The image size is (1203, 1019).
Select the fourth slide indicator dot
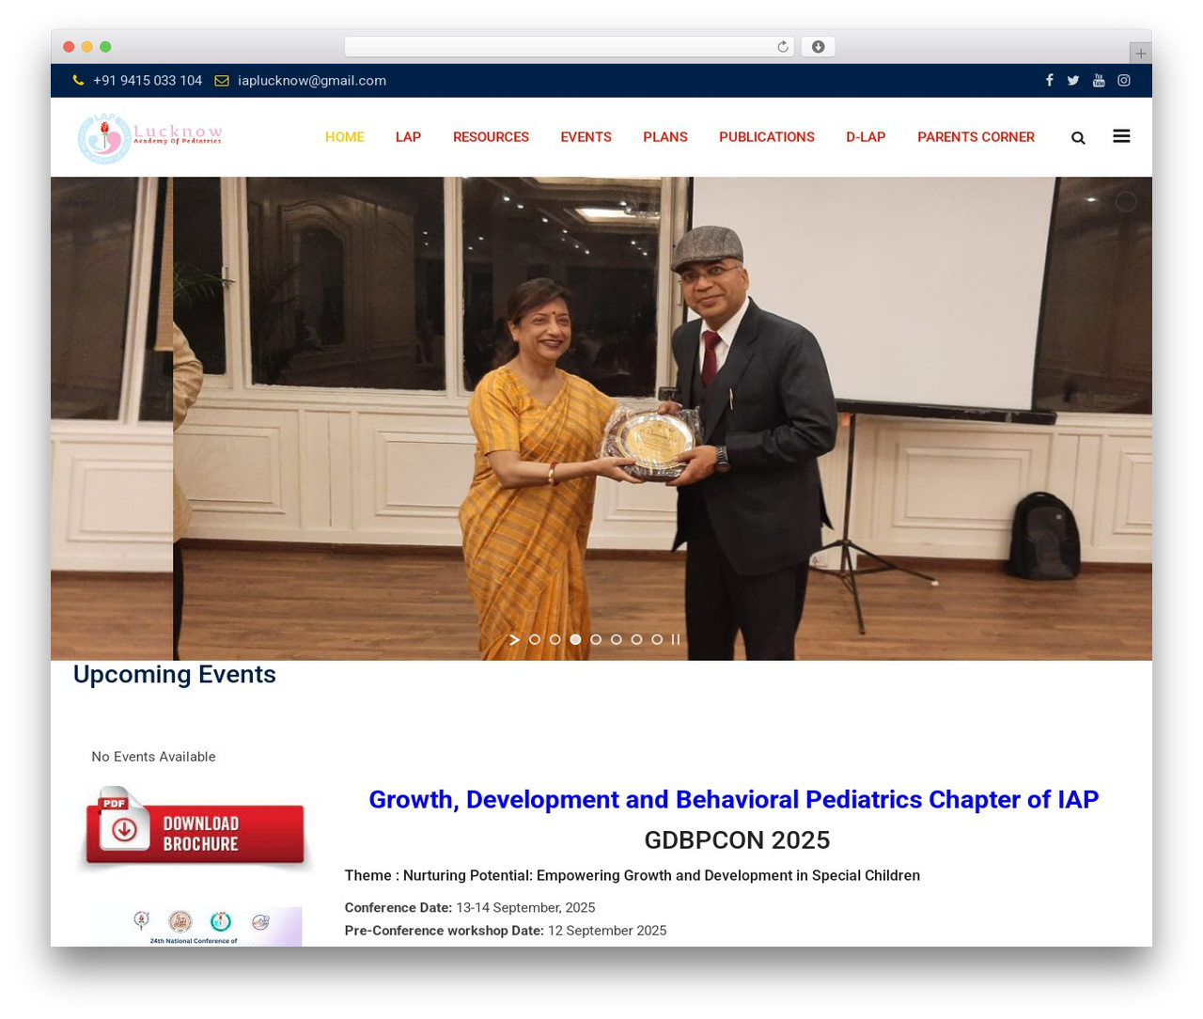click(x=596, y=639)
